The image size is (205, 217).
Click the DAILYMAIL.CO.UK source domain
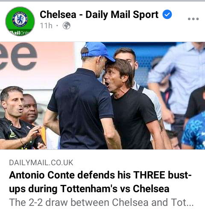click(x=41, y=163)
